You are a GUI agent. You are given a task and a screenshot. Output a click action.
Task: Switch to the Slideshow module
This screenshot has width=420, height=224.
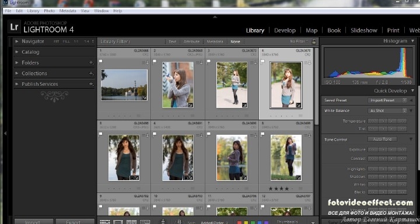pos(364,30)
